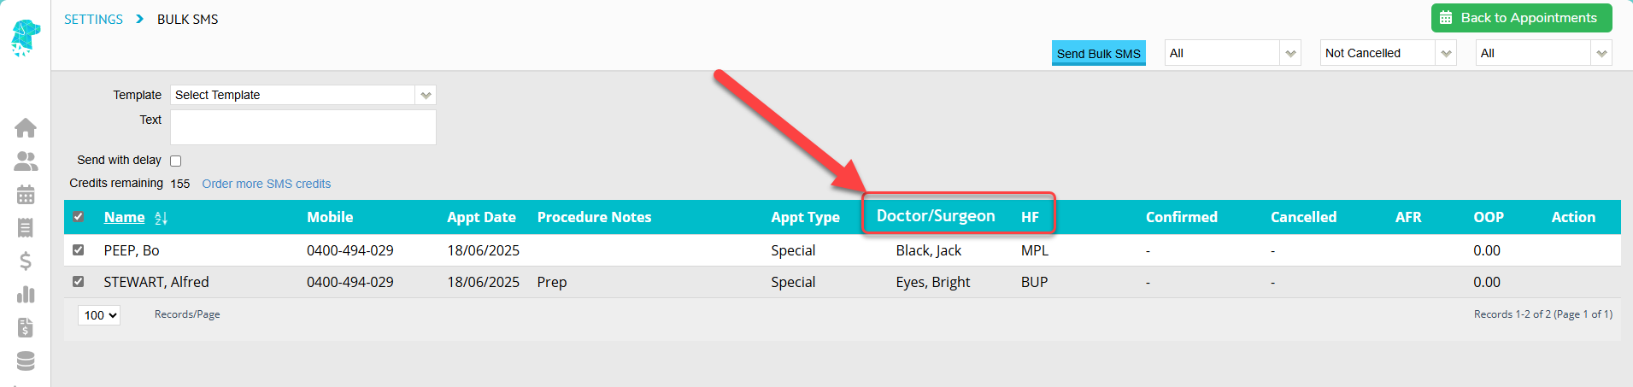Open the Select Template dropdown
Viewport: 1633px width, 387px height.
[x=303, y=95]
